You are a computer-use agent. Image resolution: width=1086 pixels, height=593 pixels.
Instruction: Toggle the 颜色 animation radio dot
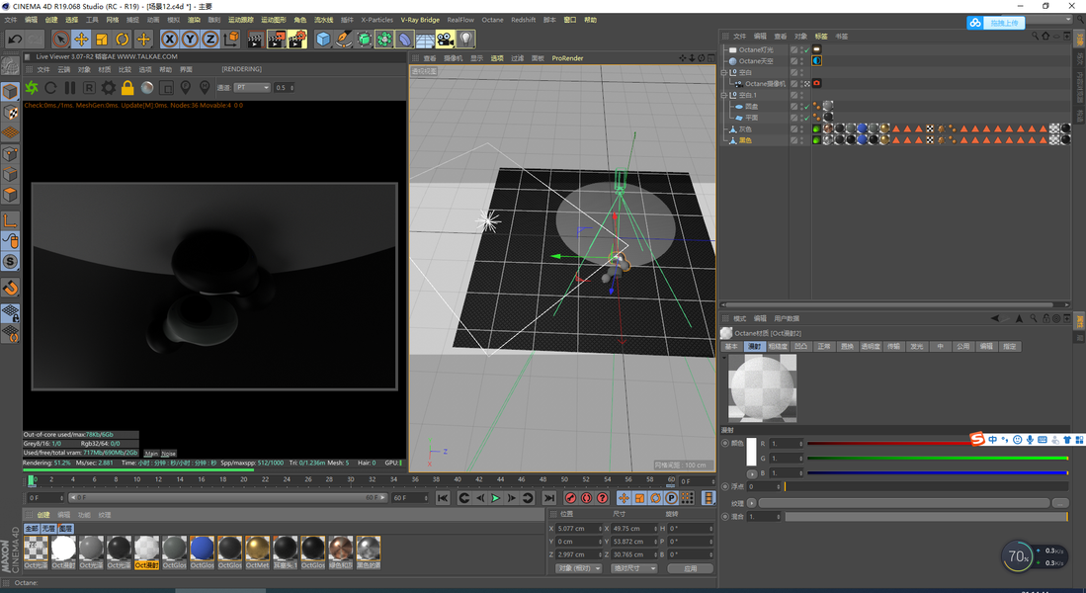tap(725, 443)
